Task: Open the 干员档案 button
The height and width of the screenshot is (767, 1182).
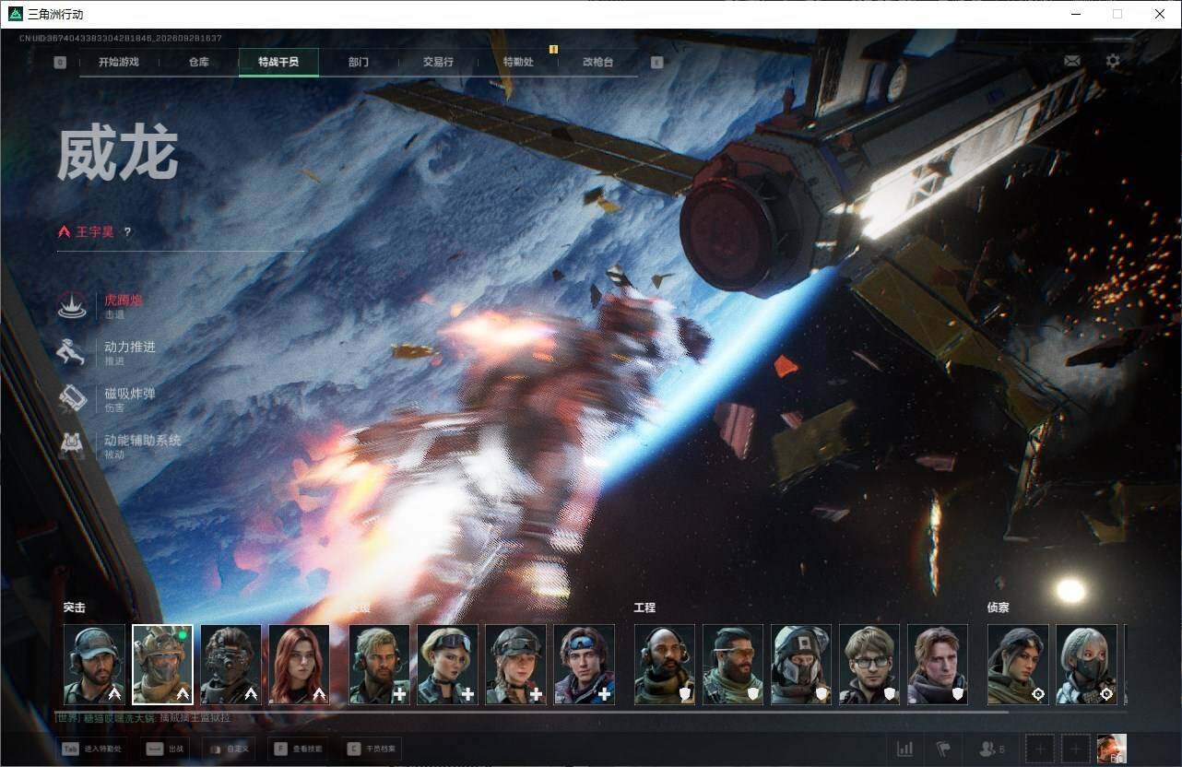Action: point(371,749)
